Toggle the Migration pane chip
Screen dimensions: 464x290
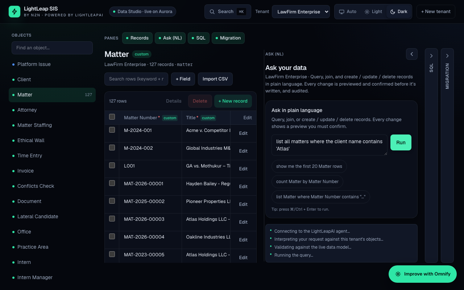228,38
